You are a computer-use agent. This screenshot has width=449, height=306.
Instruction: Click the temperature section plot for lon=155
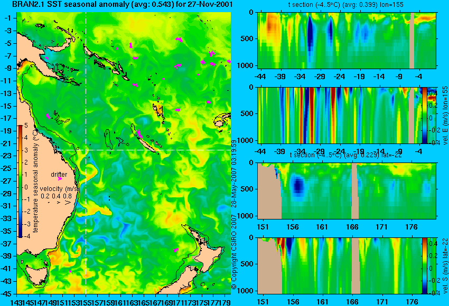(x=347, y=40)
